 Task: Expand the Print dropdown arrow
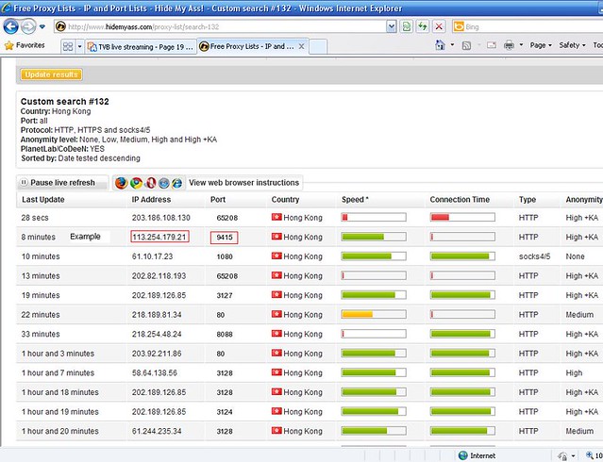pos(521,45)
